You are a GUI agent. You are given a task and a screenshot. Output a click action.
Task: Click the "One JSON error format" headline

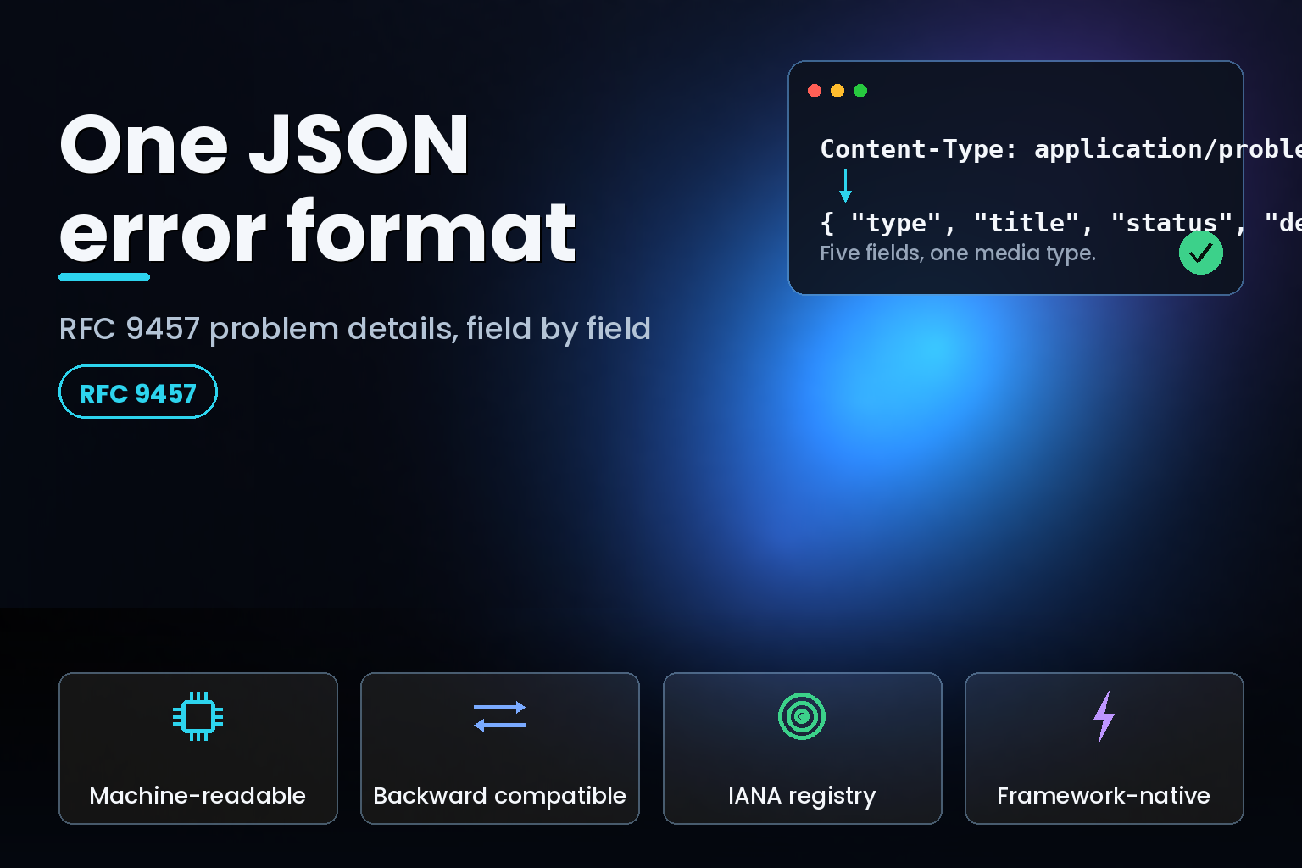point(318,188)
